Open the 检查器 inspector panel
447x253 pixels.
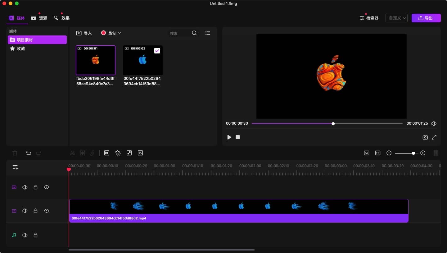(x=369, y=18)
